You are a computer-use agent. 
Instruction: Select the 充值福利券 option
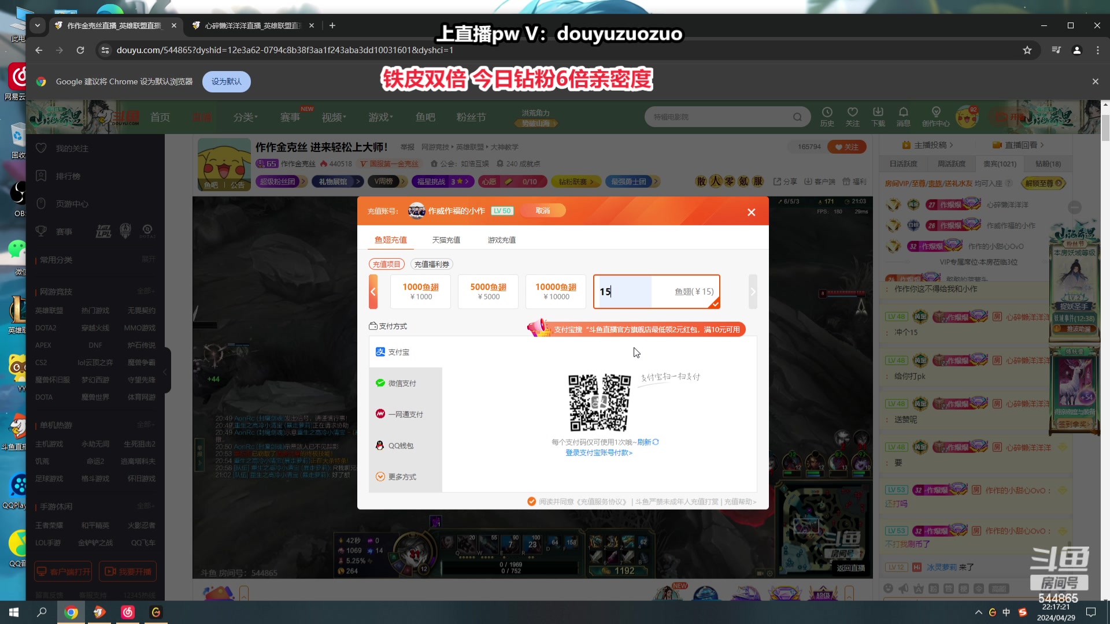(432, 264)
